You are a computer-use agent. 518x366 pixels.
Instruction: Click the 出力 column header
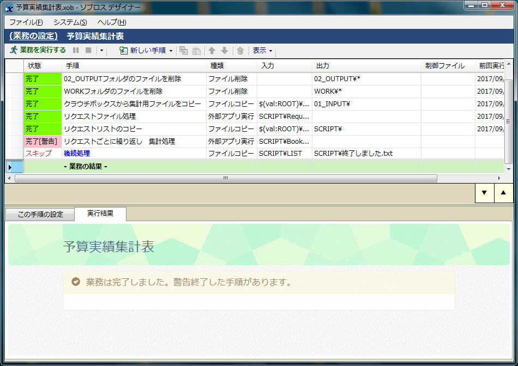(x=366, y=66)
